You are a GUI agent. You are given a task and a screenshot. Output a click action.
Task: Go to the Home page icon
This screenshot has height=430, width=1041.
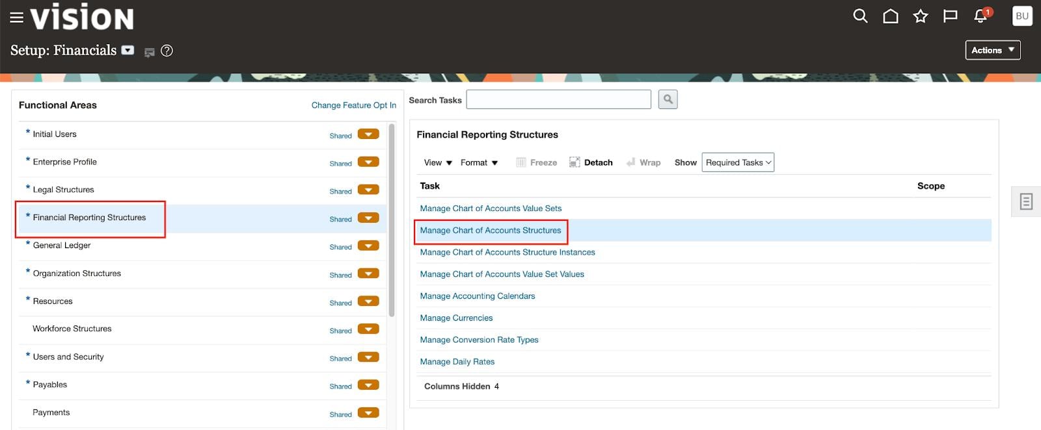890,16
